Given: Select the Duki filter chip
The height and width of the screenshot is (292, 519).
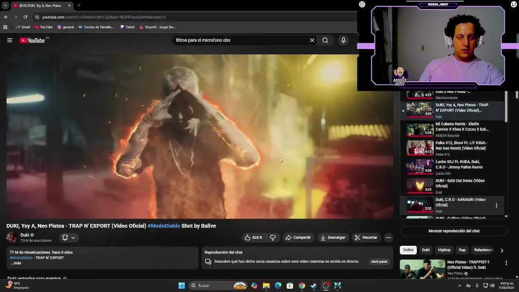Looking at the screenshot, I should pos(426,250).
